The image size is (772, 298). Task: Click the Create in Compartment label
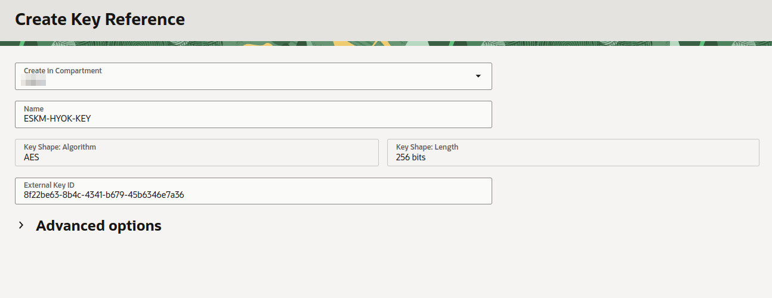tap(63, 70)
